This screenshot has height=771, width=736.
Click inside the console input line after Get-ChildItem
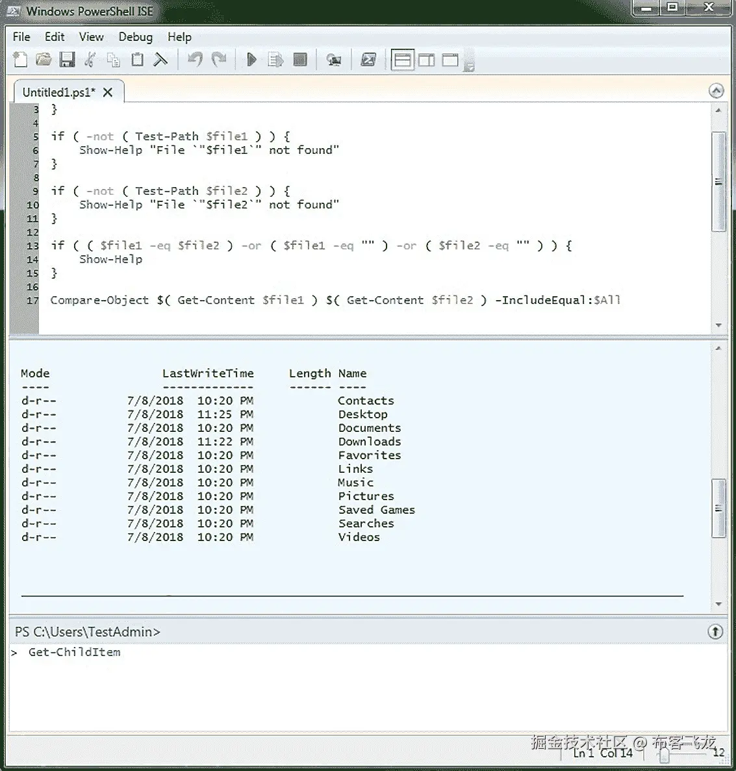130,652
